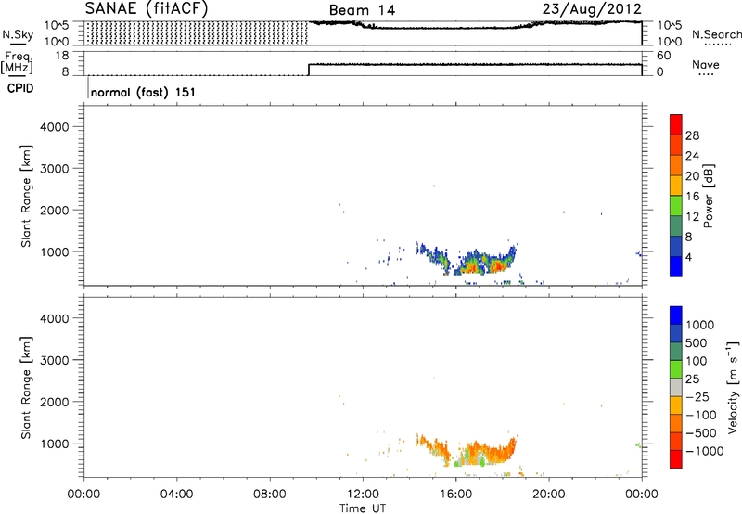The width and height of the screenshot is (742, 514).
Task: Click the N.Search legend label
Action: click(716, 34)
